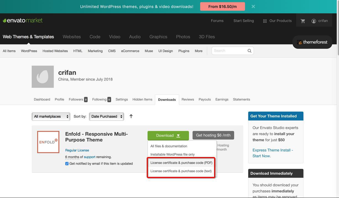Focus the Search input field
The width and height of the screenshot is (339, 198).
pyautogui.click(x=229, y=51)
